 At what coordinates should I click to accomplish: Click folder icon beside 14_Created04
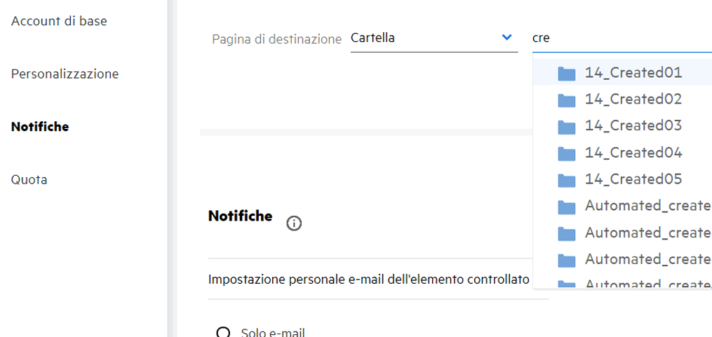tap(567, 153)
